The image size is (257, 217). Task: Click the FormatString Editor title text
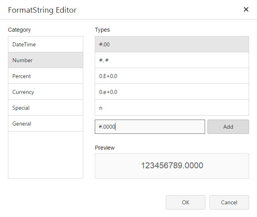[42, 10]
